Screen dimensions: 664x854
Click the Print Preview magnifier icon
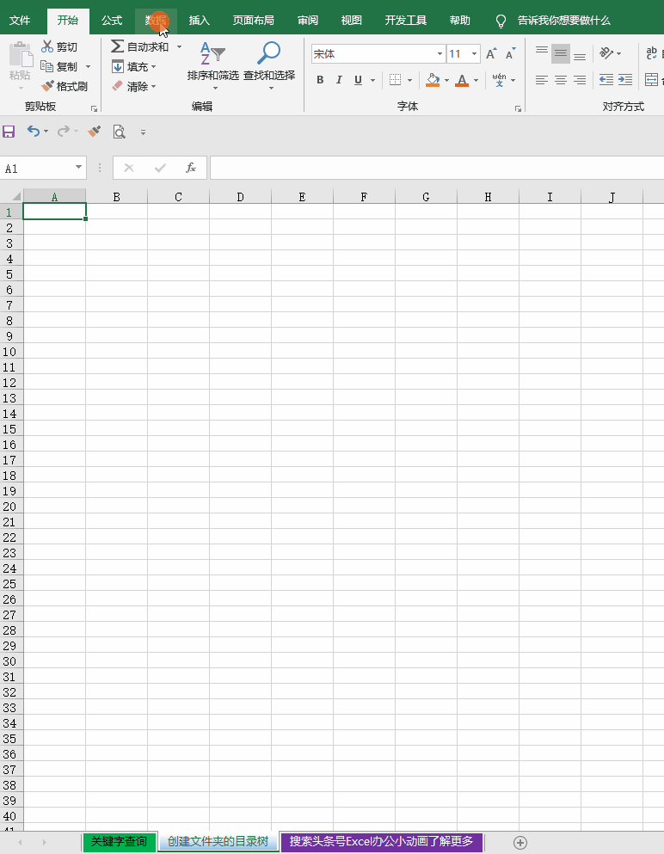(119, 132)
